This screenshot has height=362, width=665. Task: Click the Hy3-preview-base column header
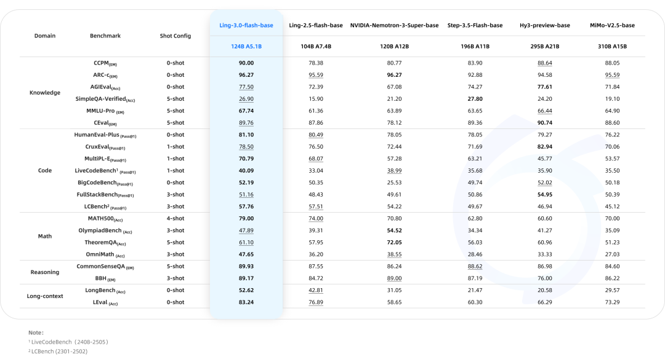pos(544,25)
